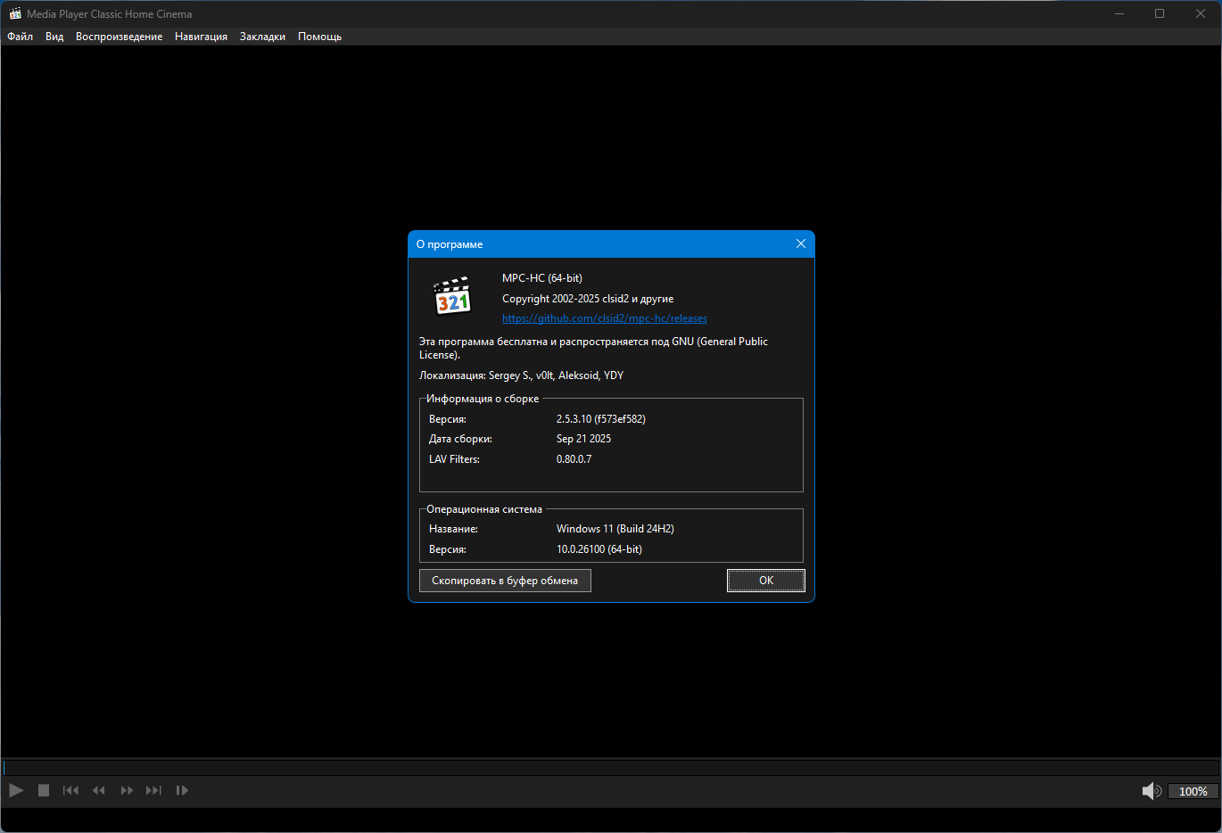Click the Stop playback button

pyautogui.click(x=43, y=790)
